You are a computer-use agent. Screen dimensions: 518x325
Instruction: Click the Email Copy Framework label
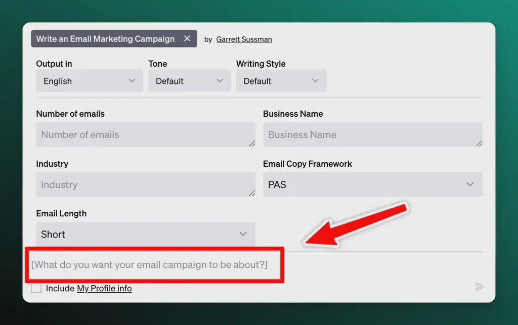(x=307, y=164)
